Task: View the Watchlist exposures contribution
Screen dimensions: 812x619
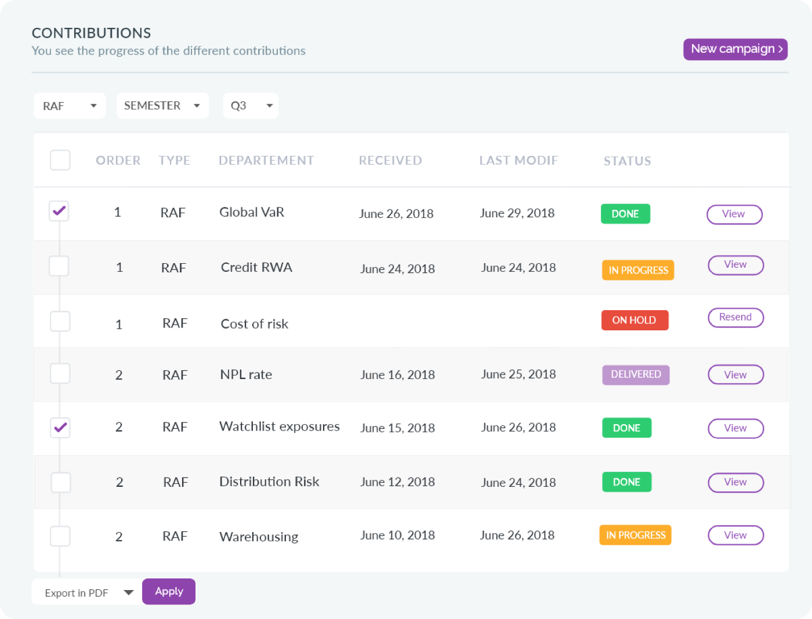Action: (736, 428)
